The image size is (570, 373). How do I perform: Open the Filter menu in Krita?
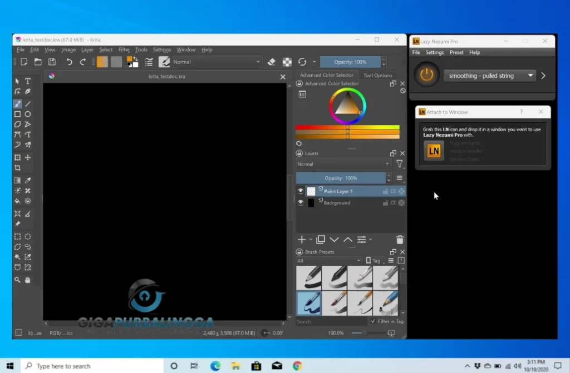click(x=124, y=49)
